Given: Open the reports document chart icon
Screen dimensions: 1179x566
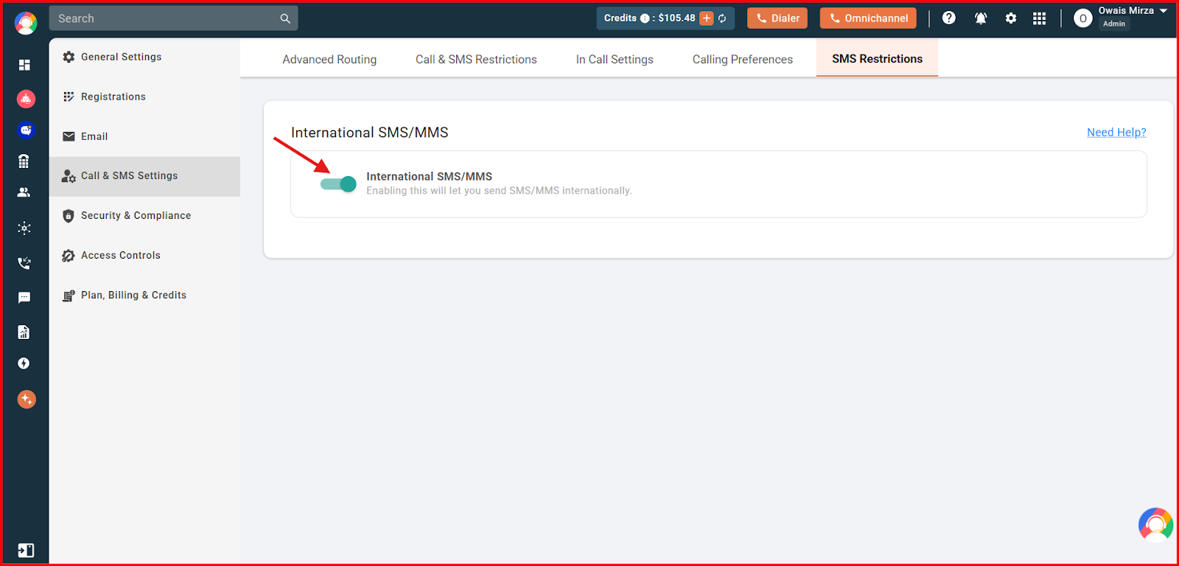Looking at the screenshot, I should 24,332.
